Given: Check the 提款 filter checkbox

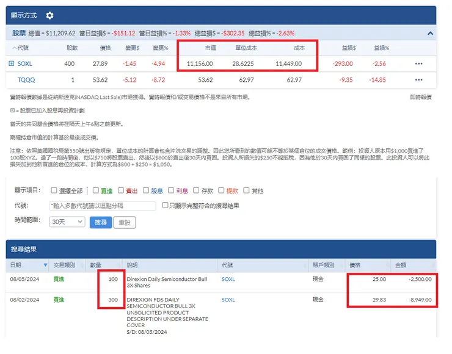Looking at the screenshot, I should point(221,190).
